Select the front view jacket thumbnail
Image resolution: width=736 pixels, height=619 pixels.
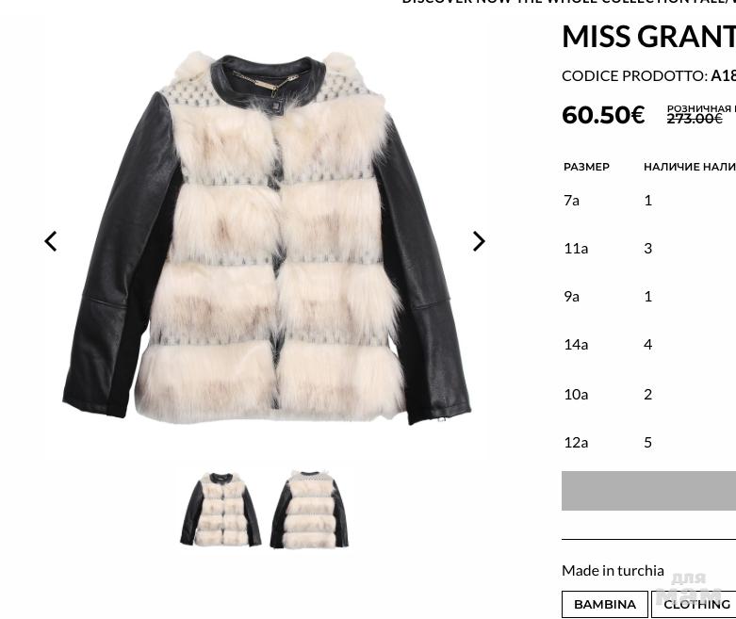click(x=221, y=510)
